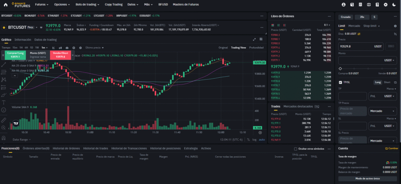Screen dimensions: 401x184
Task: Expand the Más menu
Action: coord(148,5)
